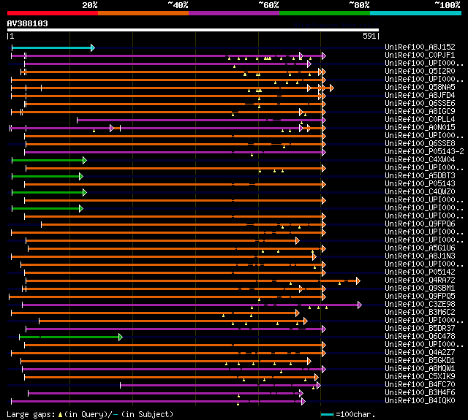Click the red 20% identity legend segment
Image resolution: width=468 pixels, height=420 pixels.
coord(53,13)
